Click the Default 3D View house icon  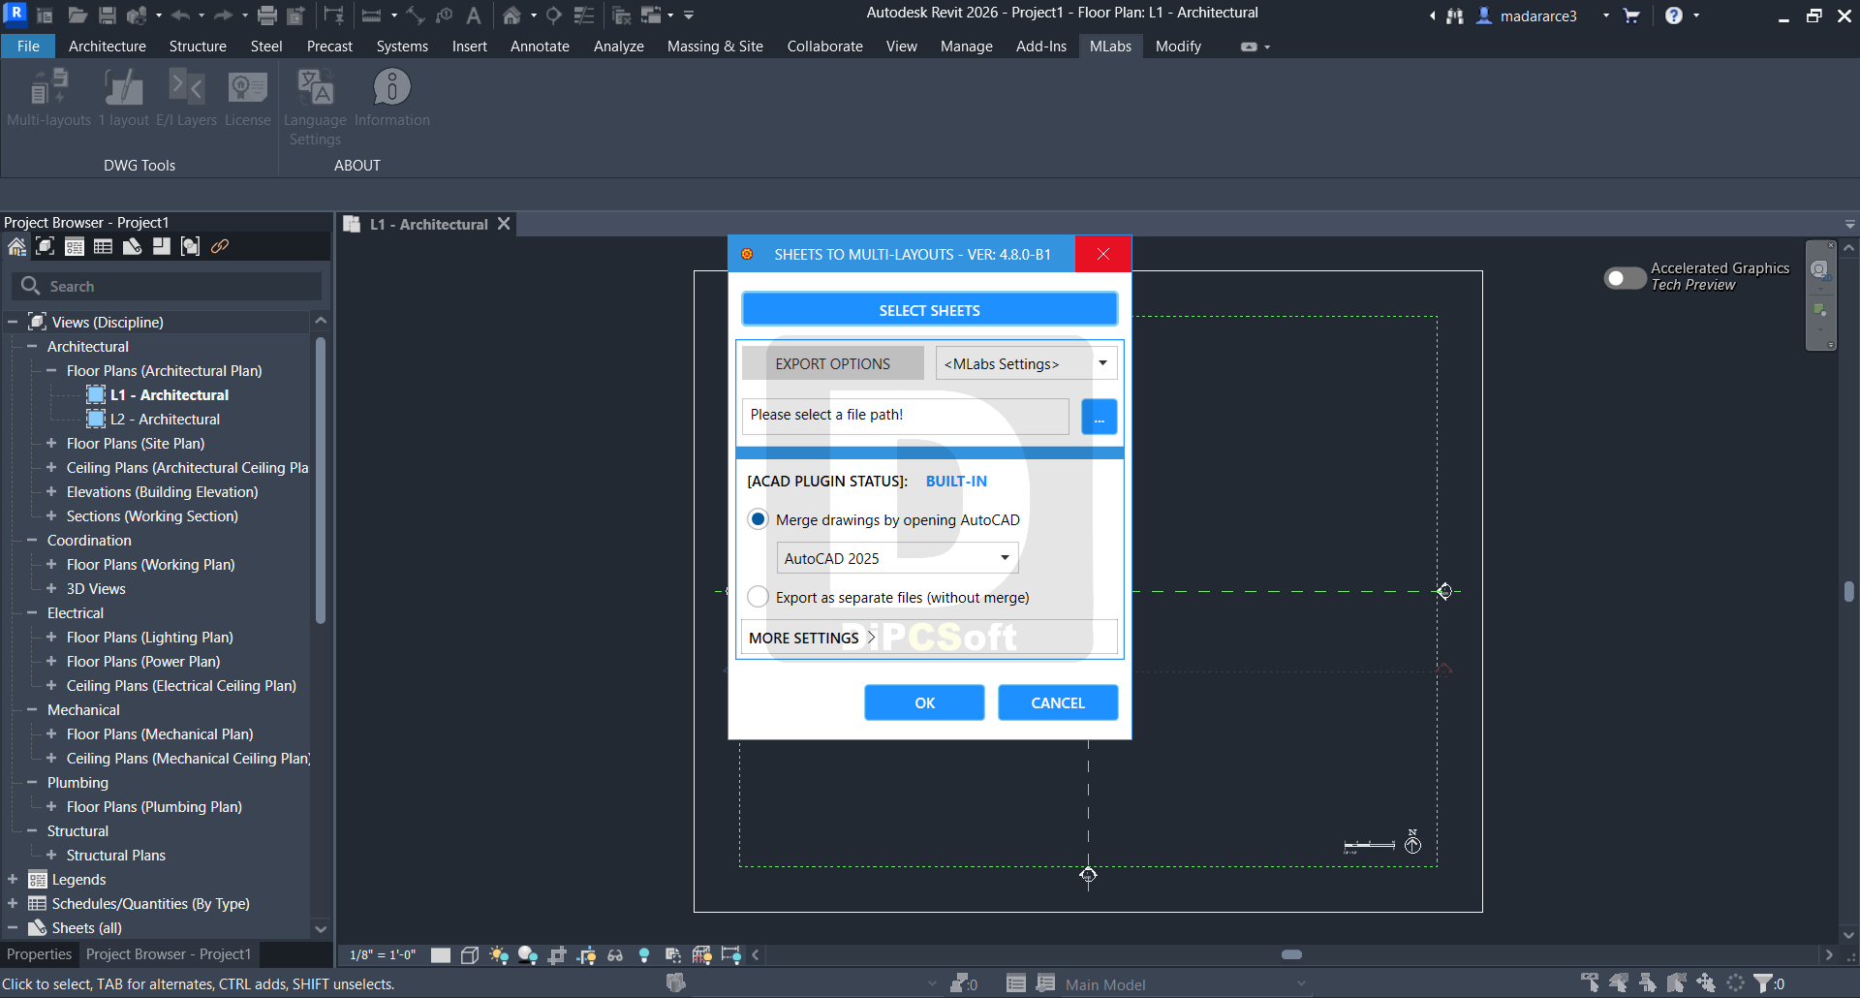511,16
